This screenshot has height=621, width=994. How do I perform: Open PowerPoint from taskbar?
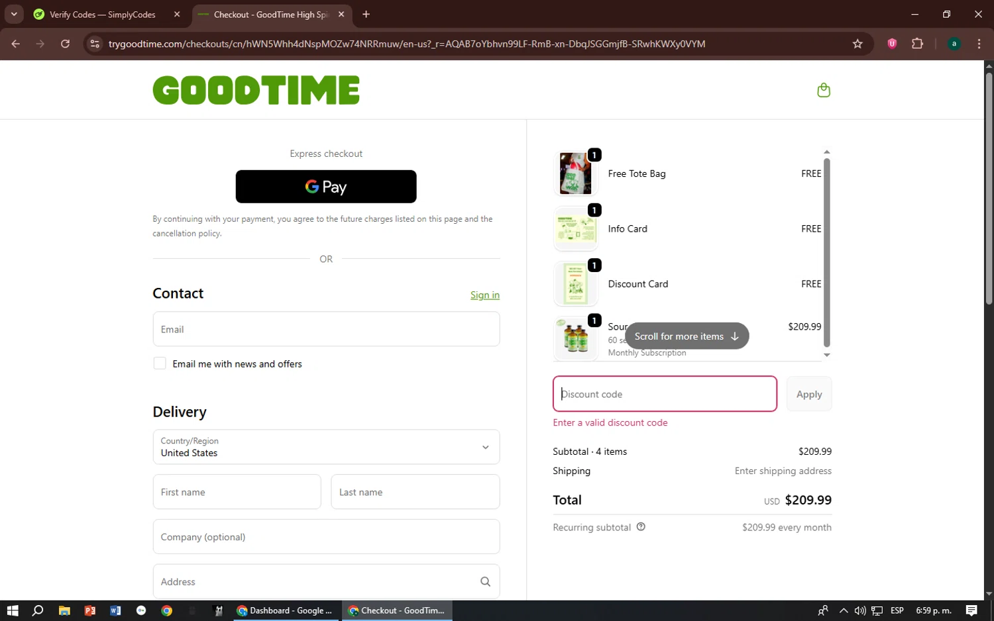point(90,610)
